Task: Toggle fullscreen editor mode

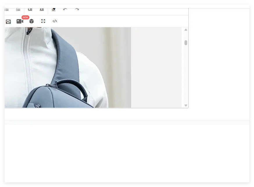Action: pyautogui.click(x=43, y=21)
